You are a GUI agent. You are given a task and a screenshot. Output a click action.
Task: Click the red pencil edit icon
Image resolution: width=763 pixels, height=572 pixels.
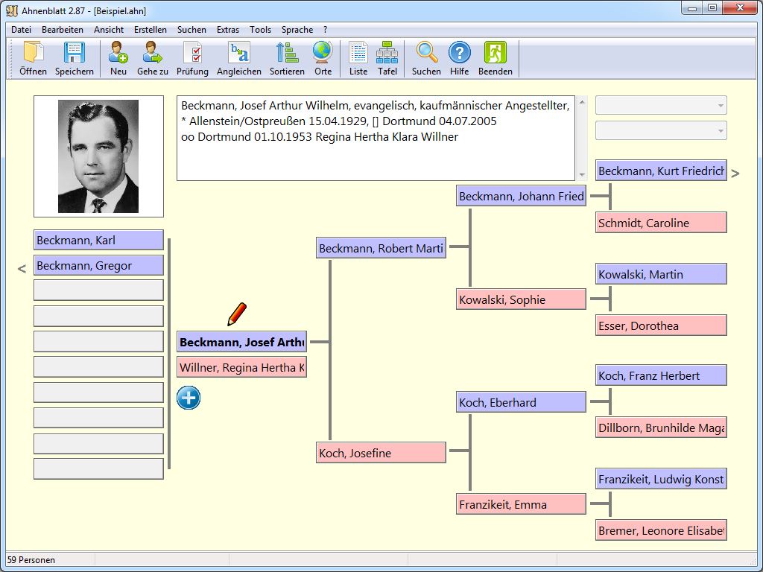point(237,314)
